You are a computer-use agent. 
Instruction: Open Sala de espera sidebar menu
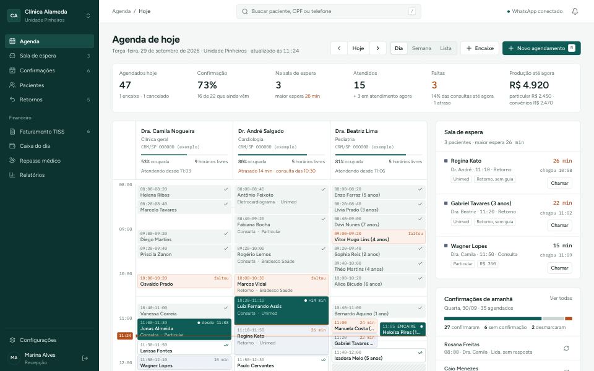49,56
